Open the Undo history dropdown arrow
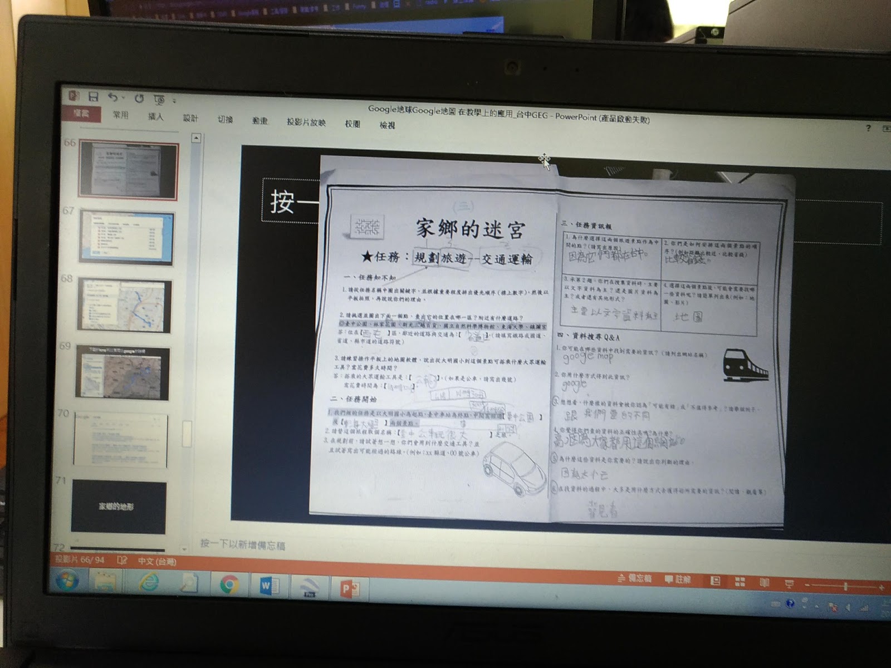This screenshot has height=668, width=891. [123, 99]
